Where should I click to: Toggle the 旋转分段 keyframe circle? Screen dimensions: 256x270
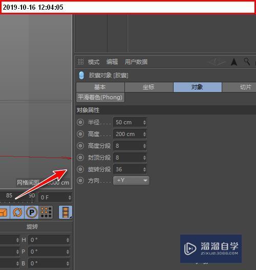[x=80, y=169]
